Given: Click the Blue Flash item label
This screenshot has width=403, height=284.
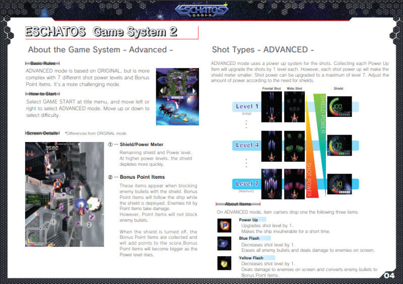Looking at the screenshot, I should pos(249,238).
